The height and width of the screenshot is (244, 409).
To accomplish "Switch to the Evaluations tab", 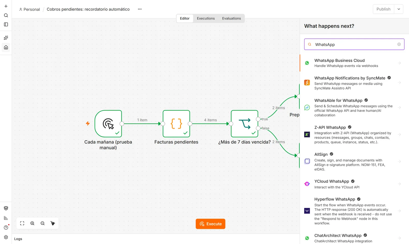I will click(x=231, y=18).
